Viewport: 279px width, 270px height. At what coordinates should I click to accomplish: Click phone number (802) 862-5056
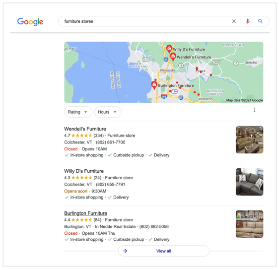[154, 227]
